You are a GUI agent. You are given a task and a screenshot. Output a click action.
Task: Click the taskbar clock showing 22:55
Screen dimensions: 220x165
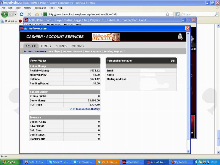pos(214,162)
